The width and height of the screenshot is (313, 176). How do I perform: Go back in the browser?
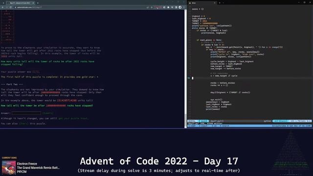tap(2, 7)
